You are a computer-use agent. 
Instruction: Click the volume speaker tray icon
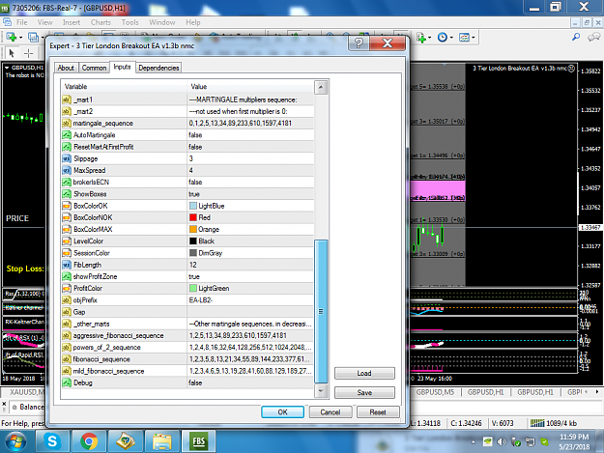tap(502, 441)
